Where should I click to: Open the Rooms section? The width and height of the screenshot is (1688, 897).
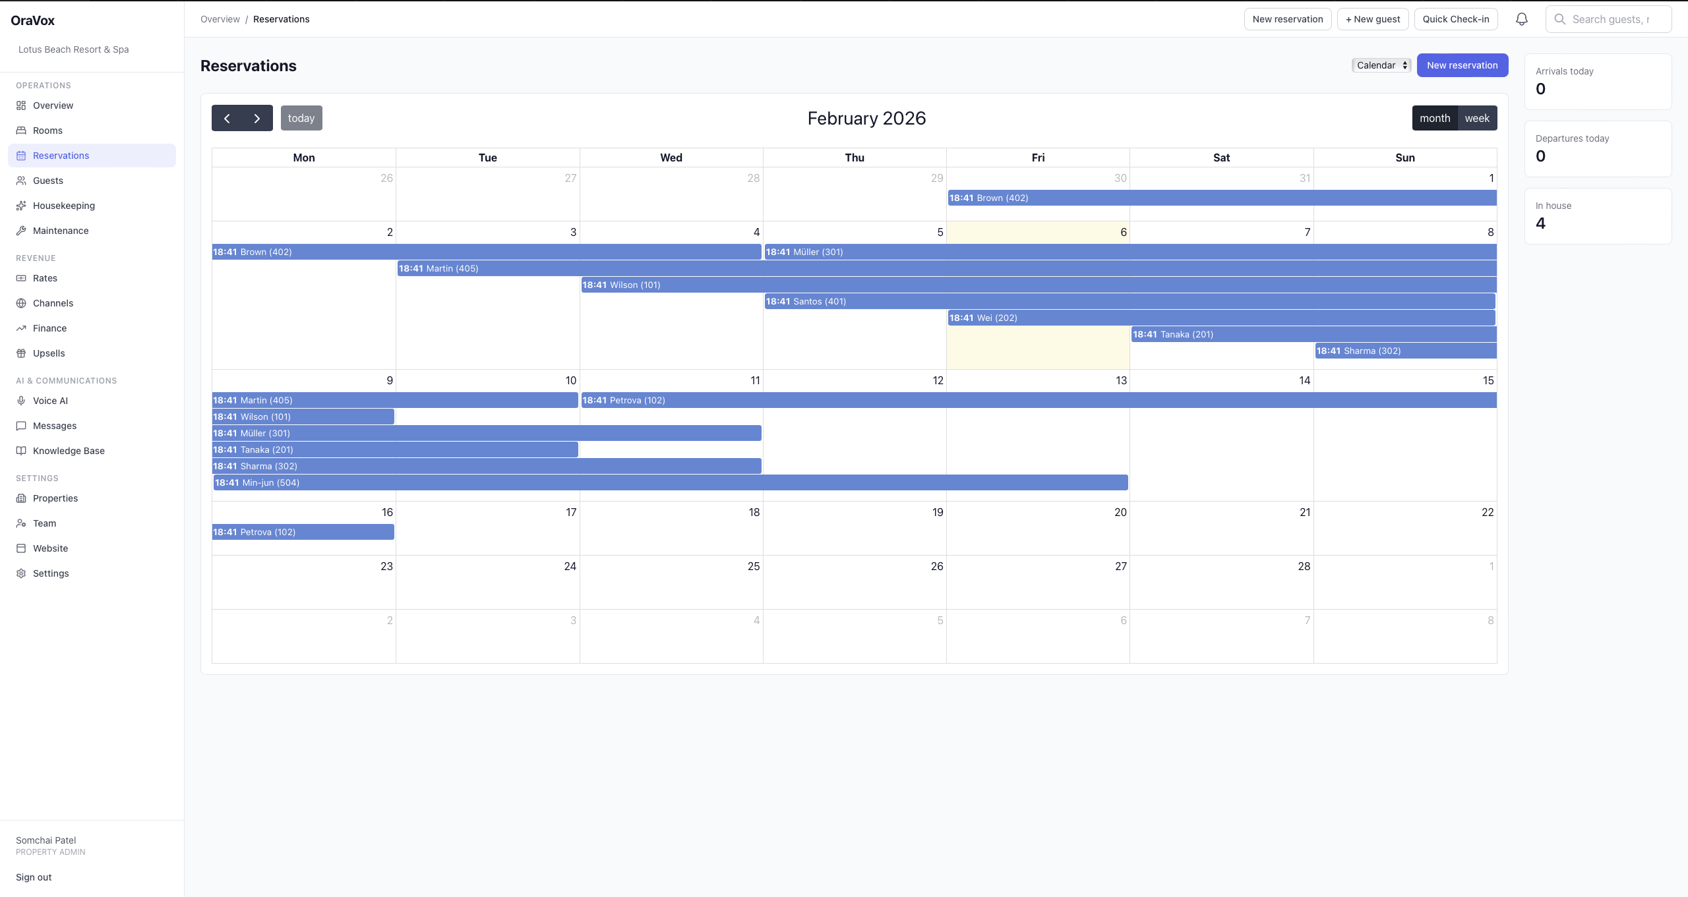(47, 130)
